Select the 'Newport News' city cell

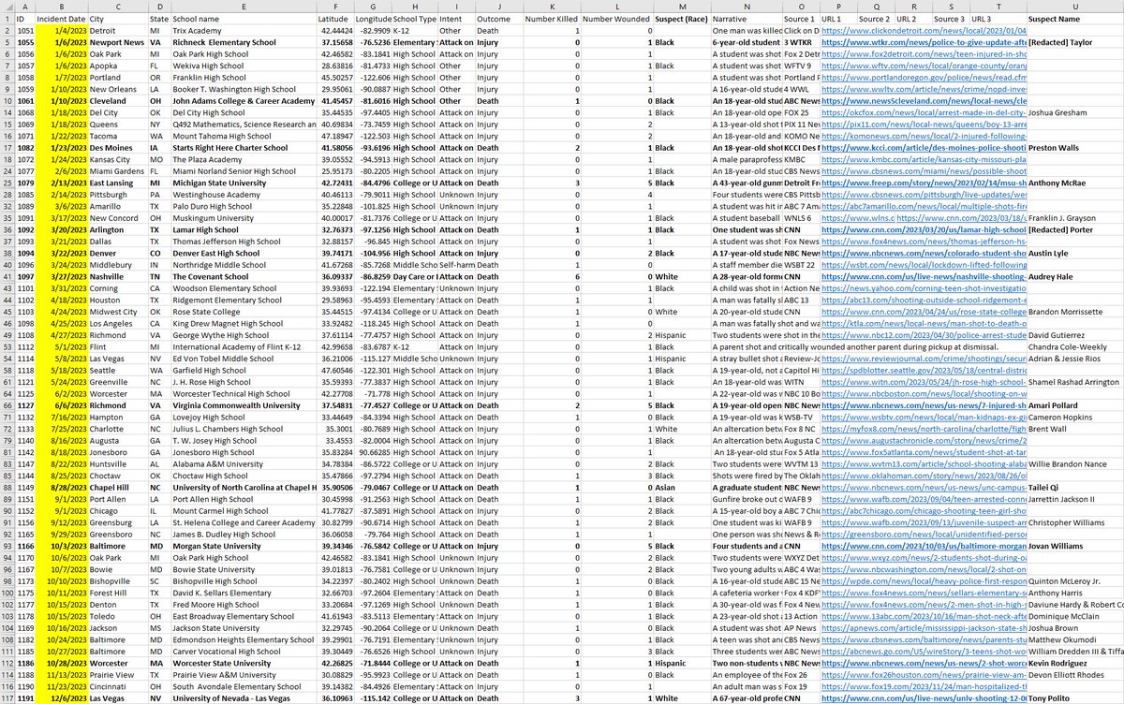coord(117,42)
